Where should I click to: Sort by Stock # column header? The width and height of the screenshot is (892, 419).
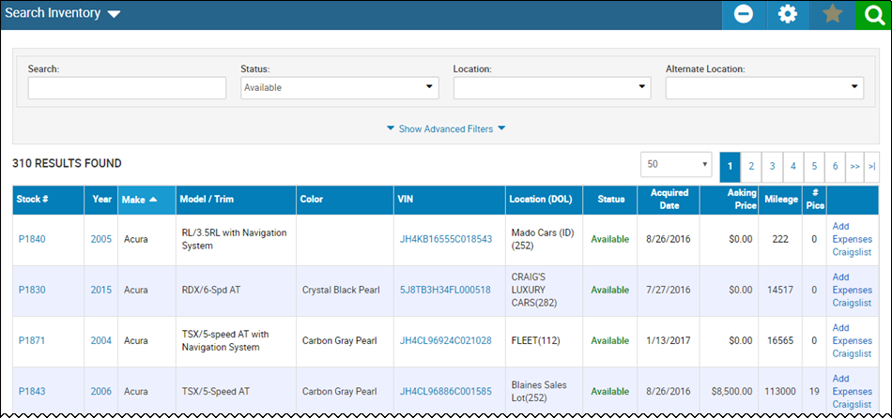(x=48, y=200)
